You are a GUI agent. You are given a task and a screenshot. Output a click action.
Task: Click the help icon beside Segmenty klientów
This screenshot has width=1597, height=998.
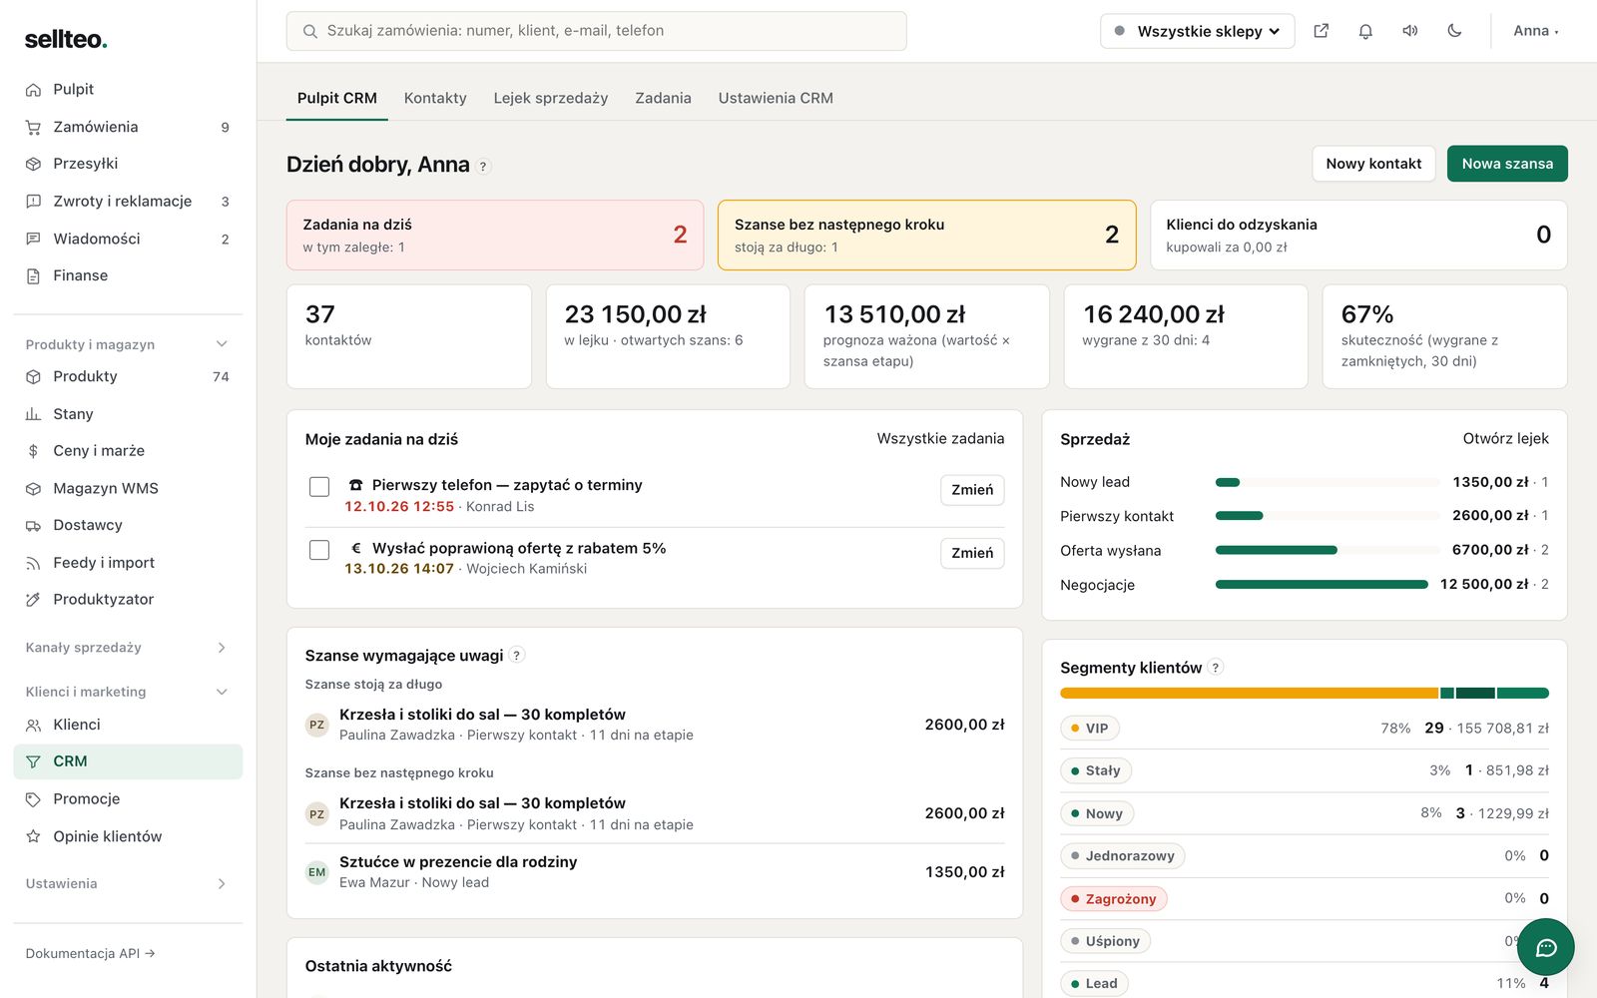[1216, 668]
